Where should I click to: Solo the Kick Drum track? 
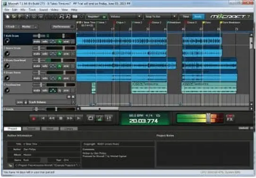click(45, 42)
